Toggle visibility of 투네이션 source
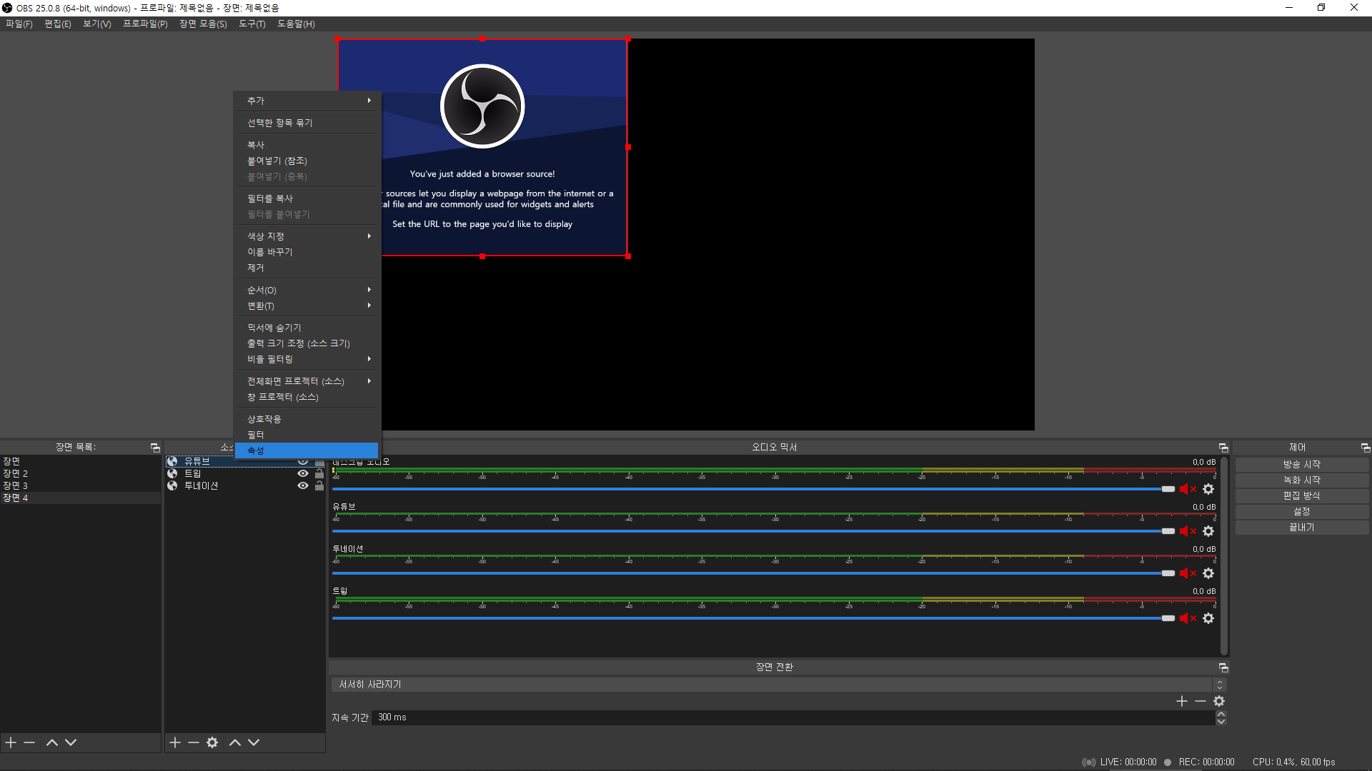Viewport: 1372px width, 771px height. pyautogui.click(x=303, y=485)
